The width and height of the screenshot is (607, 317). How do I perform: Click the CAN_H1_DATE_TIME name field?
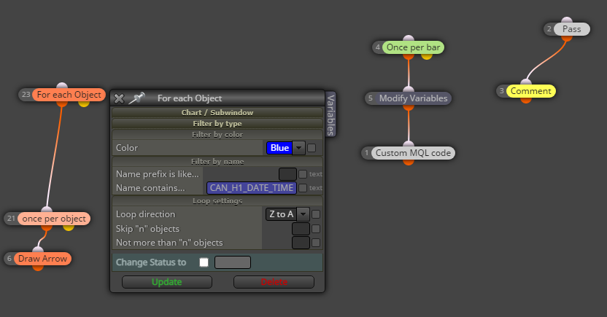[252, 188]
